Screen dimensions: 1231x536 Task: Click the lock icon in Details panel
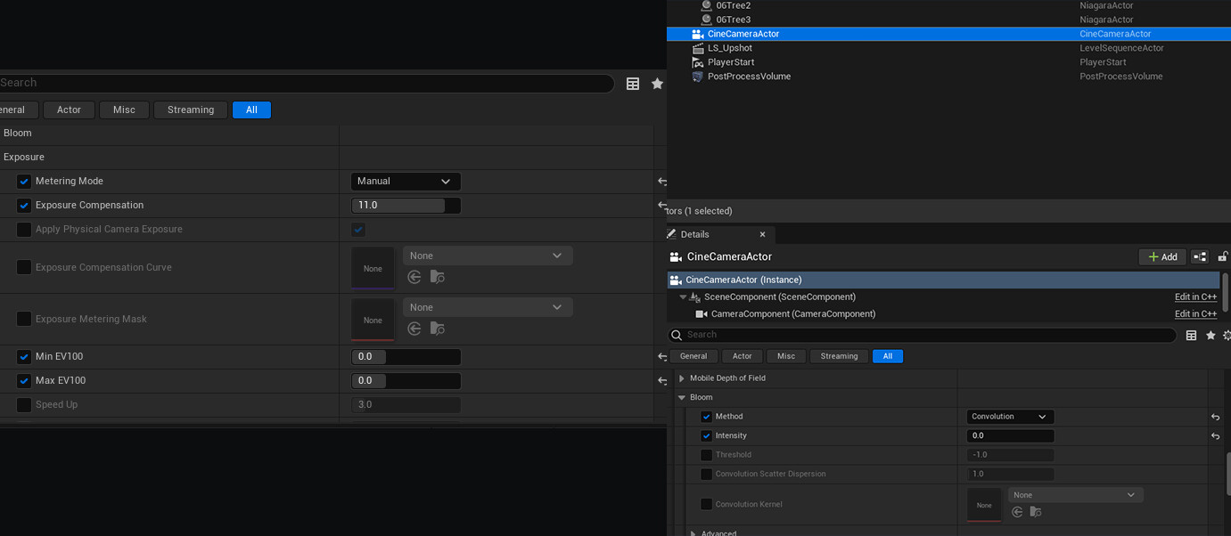tap(1224, 256)
